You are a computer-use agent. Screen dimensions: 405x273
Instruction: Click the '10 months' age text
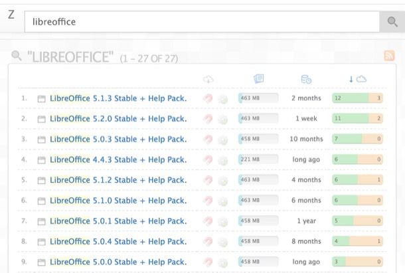(x=306, y=139)
